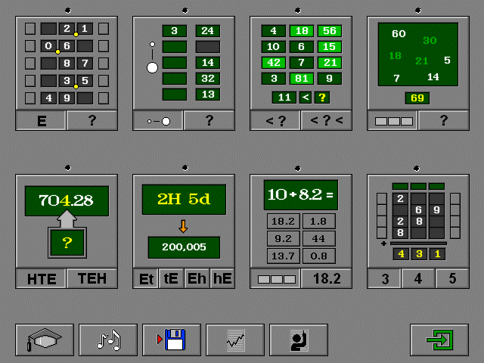Click the 18.2 answer tile
Screen dimensions: 484x363
(x=283, y=221)
